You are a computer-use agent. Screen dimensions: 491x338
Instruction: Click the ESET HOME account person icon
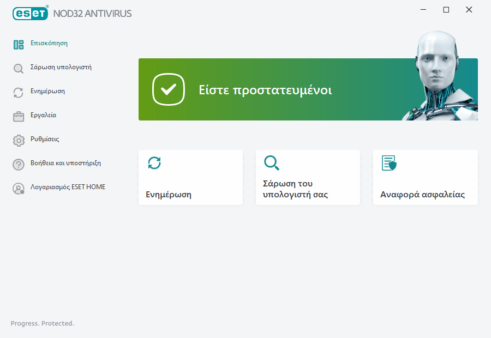pos(18,188)
